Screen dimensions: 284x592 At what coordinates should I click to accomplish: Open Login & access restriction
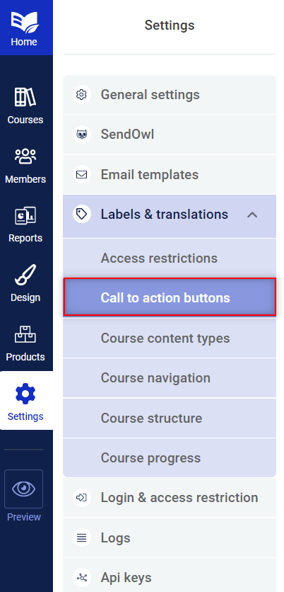coord(170,498)
